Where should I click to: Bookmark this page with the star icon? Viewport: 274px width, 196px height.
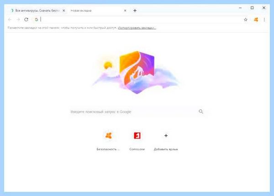pyautogui.click(x=246, y=20)
